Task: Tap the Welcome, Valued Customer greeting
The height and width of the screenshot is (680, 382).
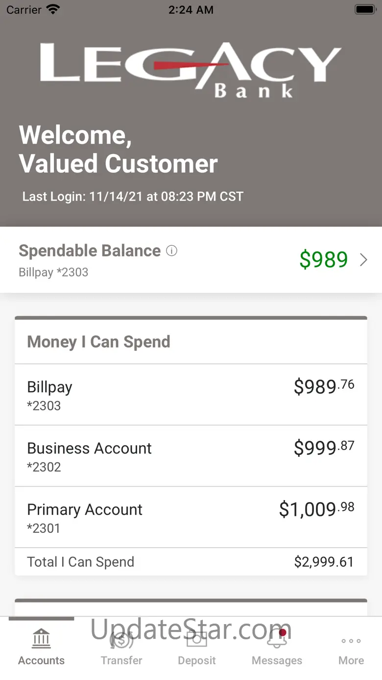Action: click(x=119, y=150)
